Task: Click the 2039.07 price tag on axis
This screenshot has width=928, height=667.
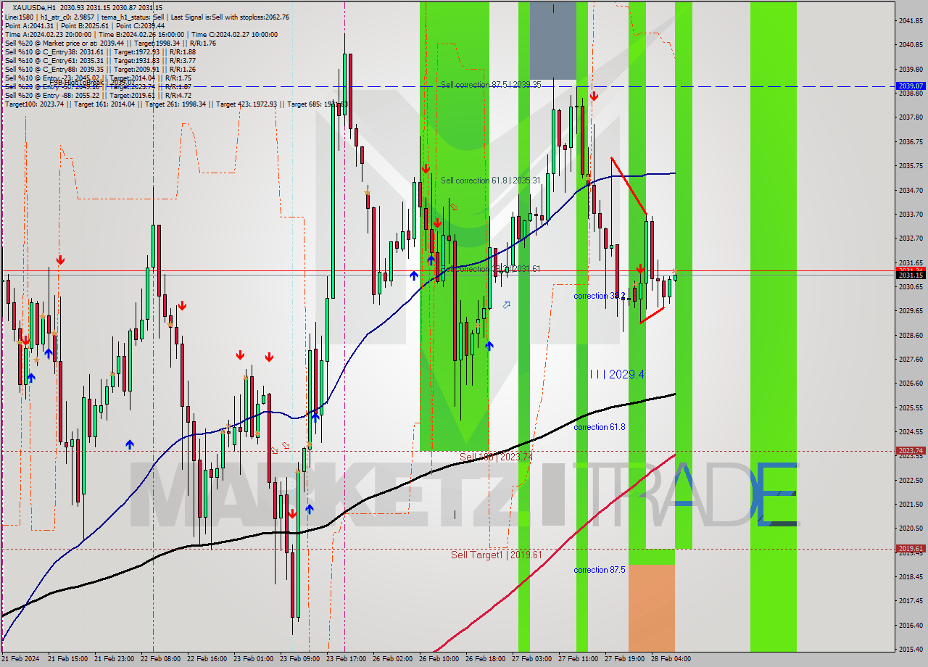Action: (911, 86)
